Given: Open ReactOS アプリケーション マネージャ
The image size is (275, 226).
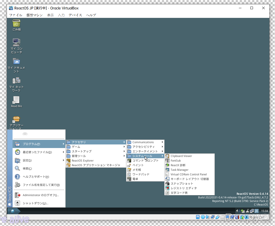Looking at the screenshot, I should pyautogui.click(x=96, y=165).
